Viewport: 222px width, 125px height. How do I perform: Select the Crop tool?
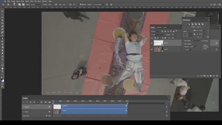point(2,23)
